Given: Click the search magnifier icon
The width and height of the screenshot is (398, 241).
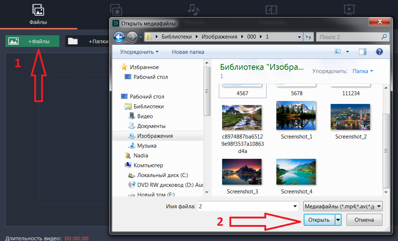Looking at the screenshot, I should click(x=384, y=37).
